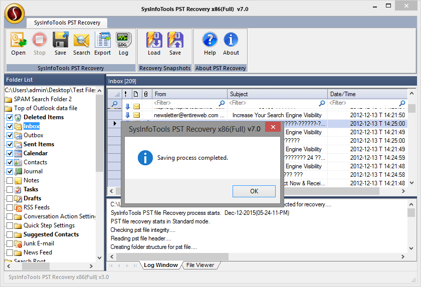Check the Notes folder checkbox
Screen dimensions: 421x287
click(10, 180)
